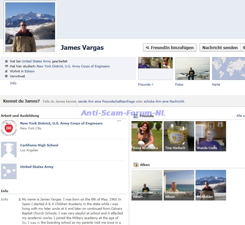The image size is (245, 225).
Task: Open friend Raisa Kretowska's photo
Action: point(147,136)
